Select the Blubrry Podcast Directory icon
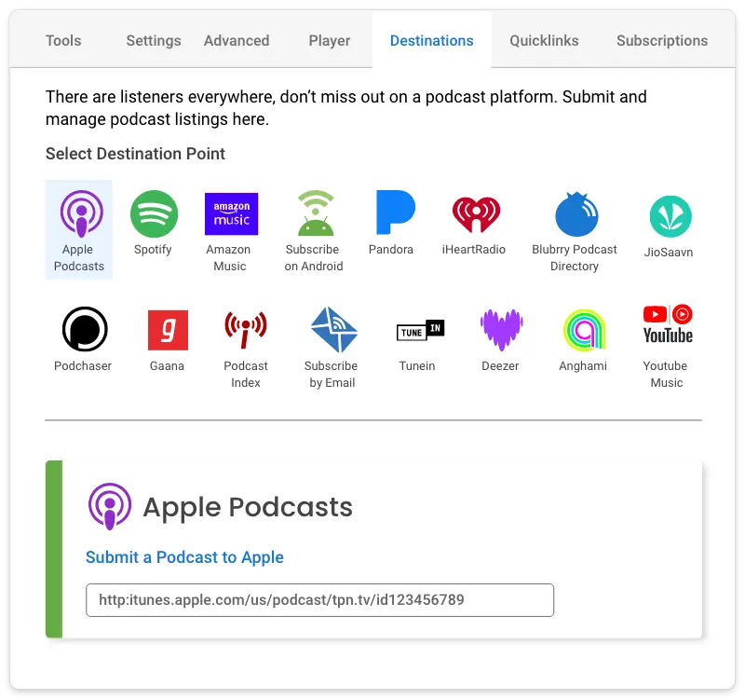The width and height of the screenshot is (745, 699). pos(576,214)
